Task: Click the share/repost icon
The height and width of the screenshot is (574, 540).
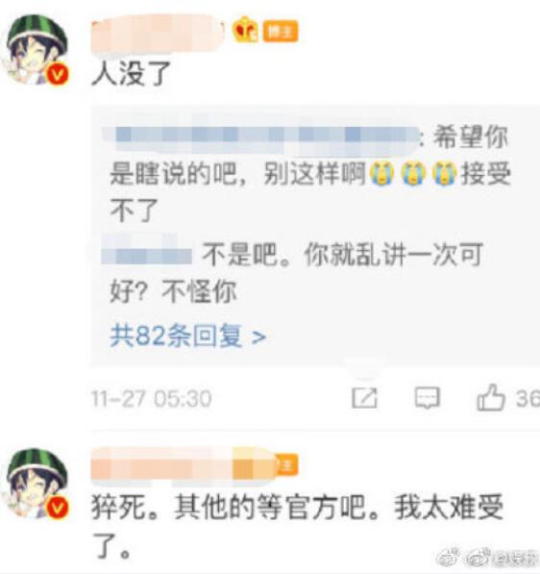Action: pos(364,398)
